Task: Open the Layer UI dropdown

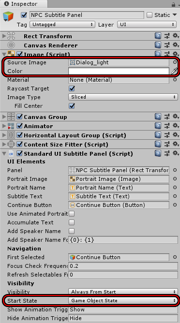Action: (147, 25)
